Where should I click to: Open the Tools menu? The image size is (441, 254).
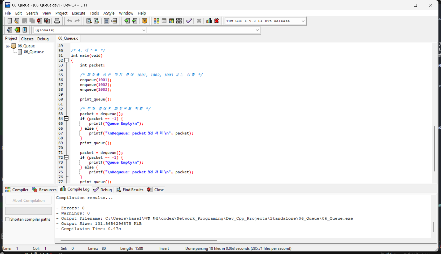click(x=94, y=13)
